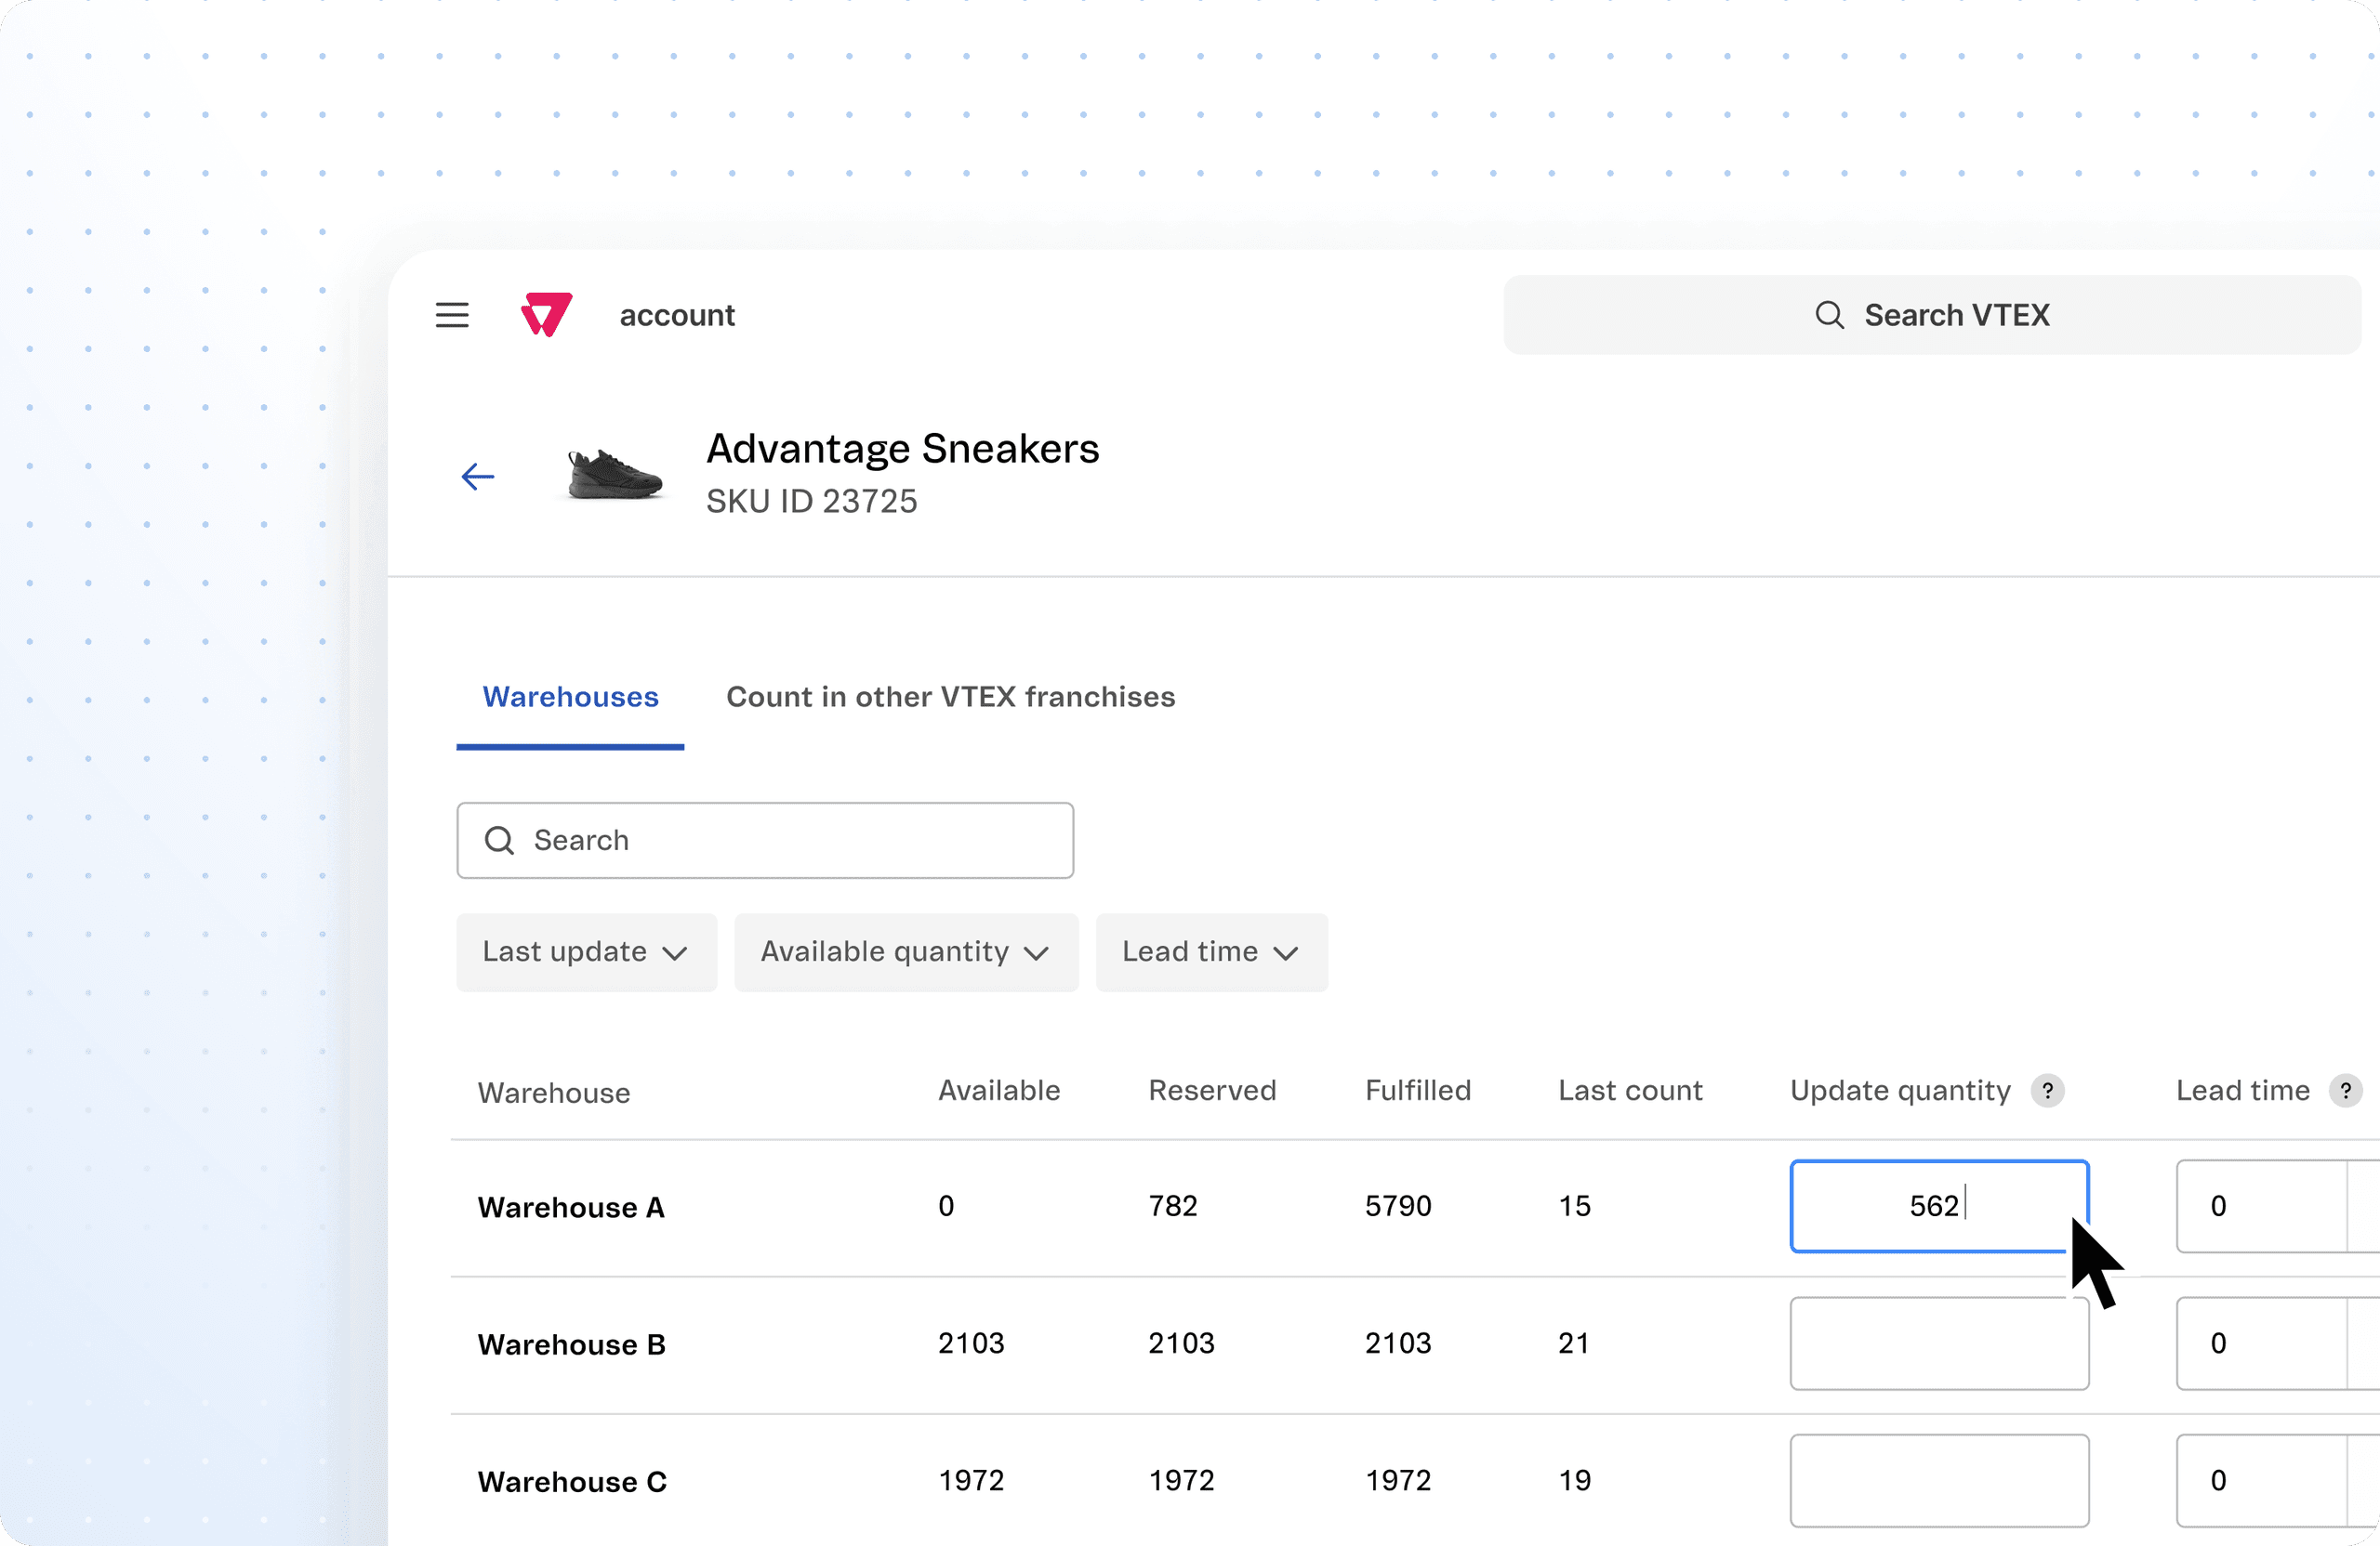Image resolution: width=2380 pixels, height=1546 pixels.
Task: Open the hamburger menu
Action: [x=452, y=315]
